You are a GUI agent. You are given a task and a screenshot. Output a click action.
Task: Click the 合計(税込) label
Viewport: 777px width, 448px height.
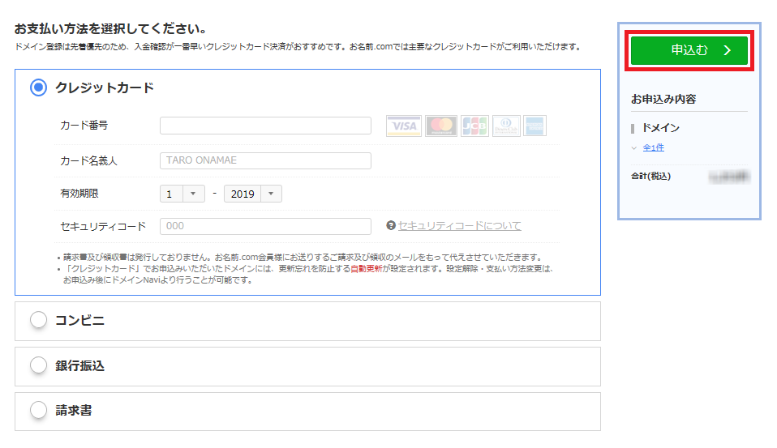point(650,177)
